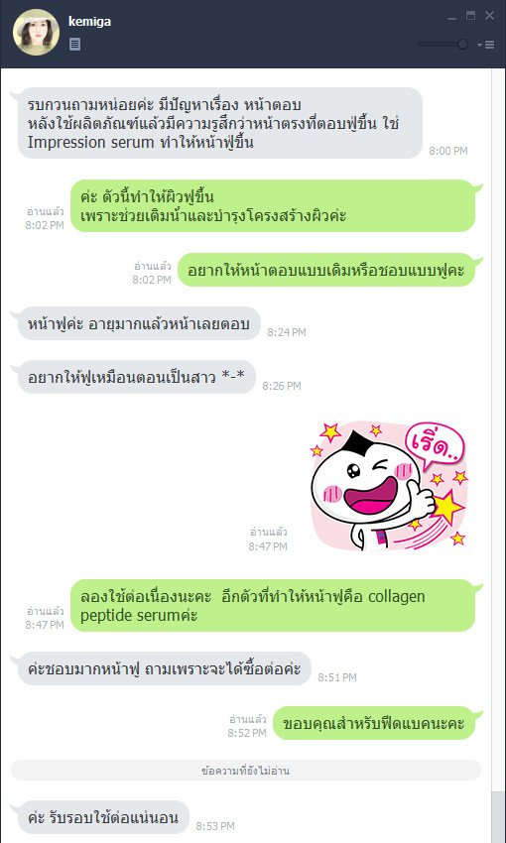Viewport: 506px width, 843px height.
Task: Click the kemiga contact name
Action: pyautogui.click(x=90, y=22)
